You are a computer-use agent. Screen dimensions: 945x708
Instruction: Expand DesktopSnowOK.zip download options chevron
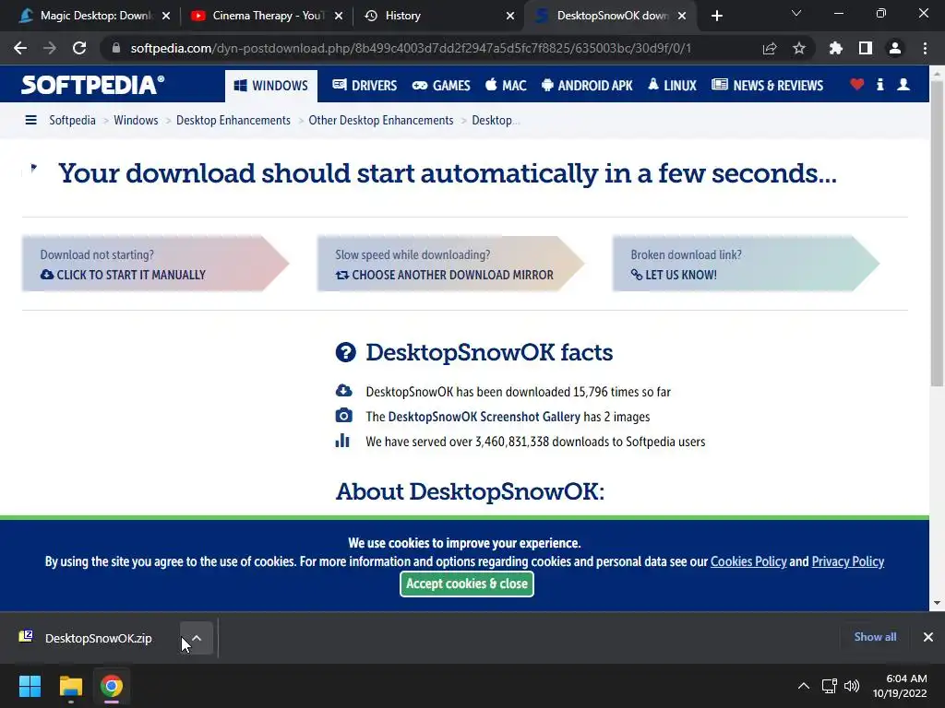tap(197, 638)
